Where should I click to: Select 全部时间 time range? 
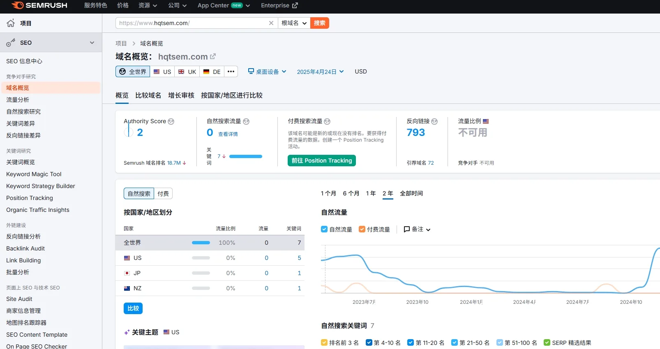(411, 193)
